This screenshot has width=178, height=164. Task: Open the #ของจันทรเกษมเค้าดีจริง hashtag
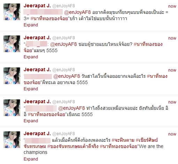tap(73, 146)
